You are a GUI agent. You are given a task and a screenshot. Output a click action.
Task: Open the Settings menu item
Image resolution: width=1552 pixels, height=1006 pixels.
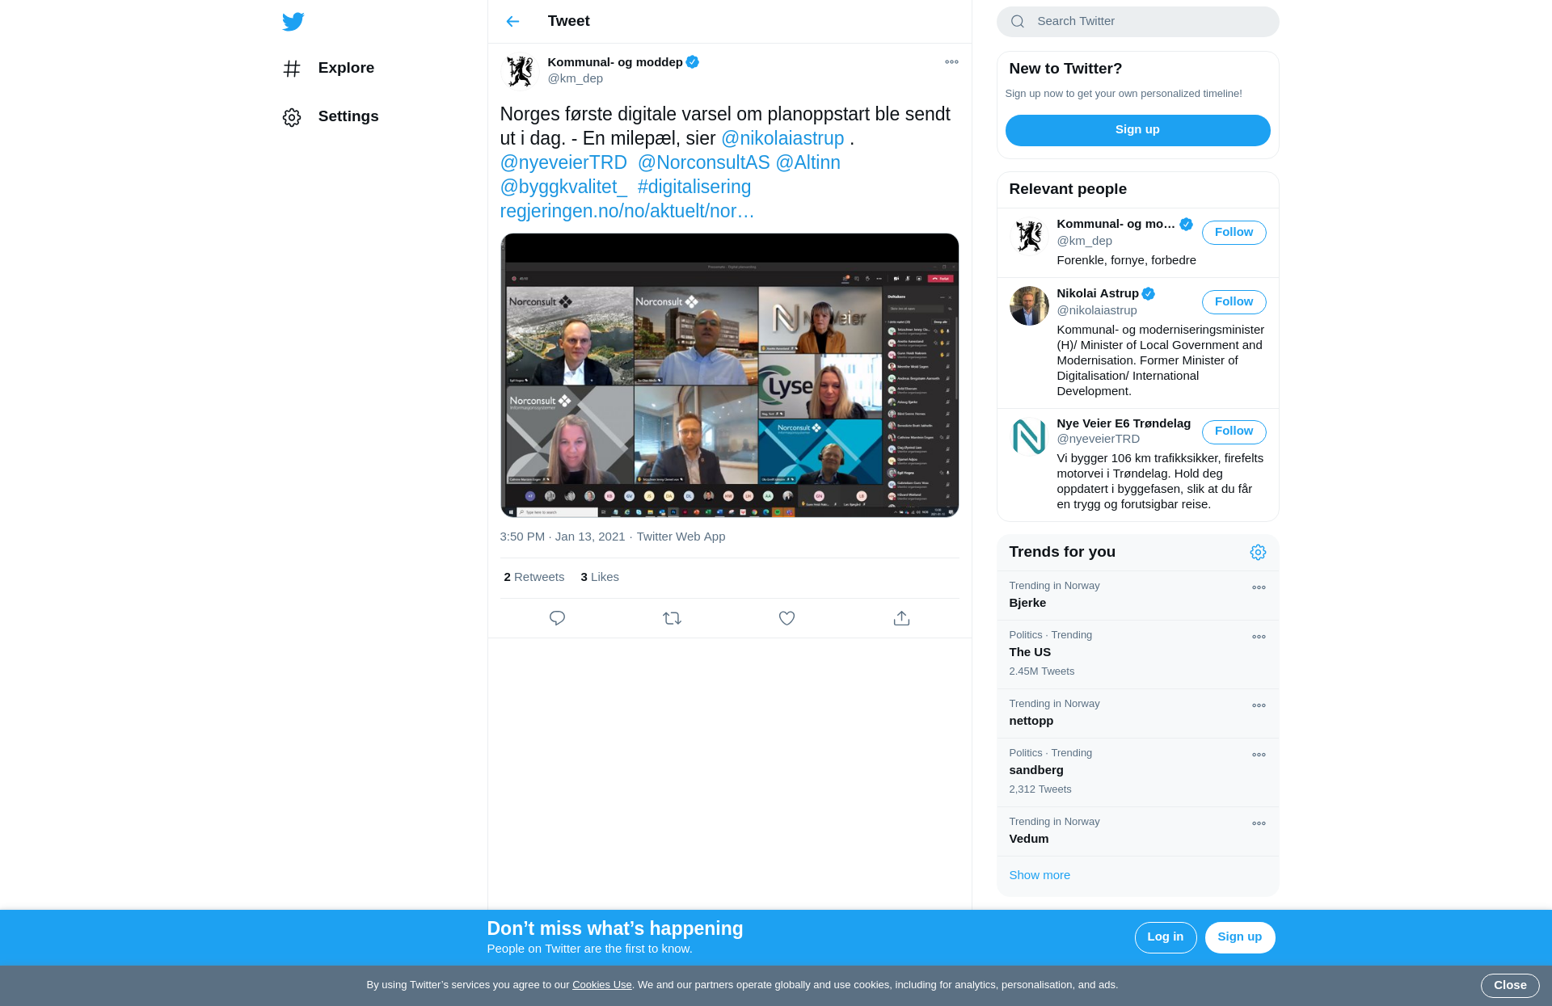pyautogui.click(x=331, y=116)
